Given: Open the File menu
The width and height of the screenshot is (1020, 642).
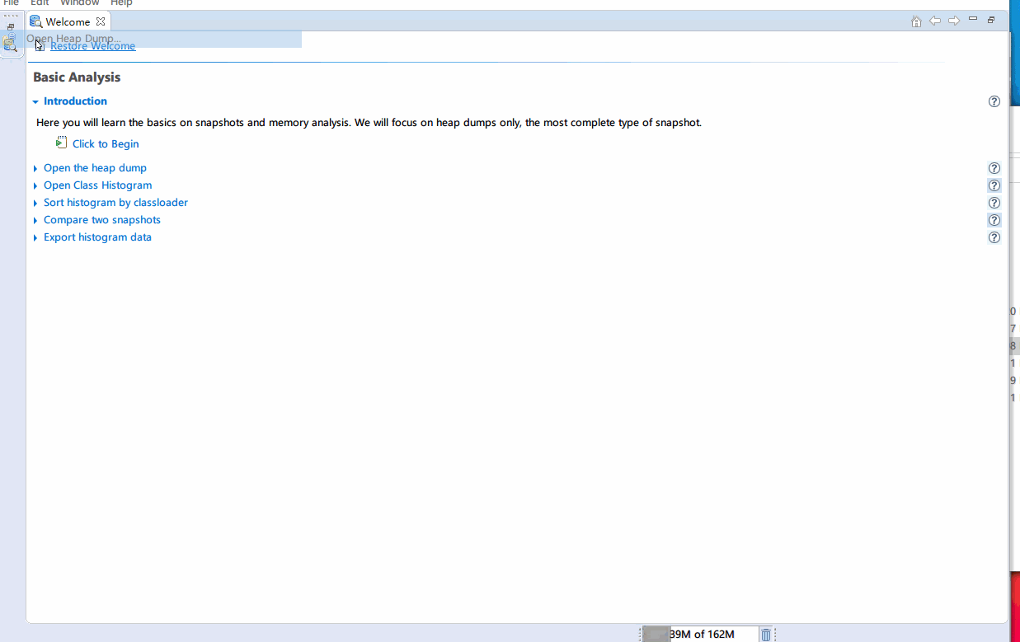Looking at the screenshot, I should click(x=11, y=3).
